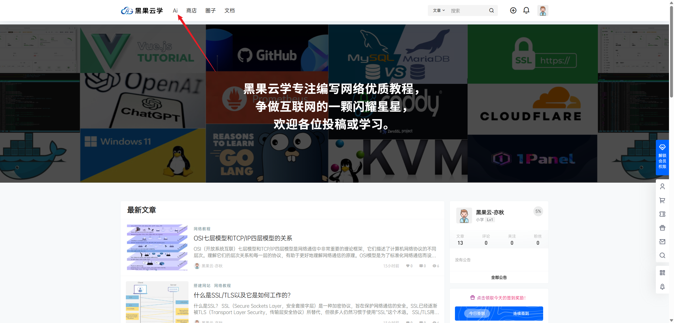Open the search icon in the top bar
This screenshot has width=674, height=323.
pyautogui.click(x=491, y=11)
